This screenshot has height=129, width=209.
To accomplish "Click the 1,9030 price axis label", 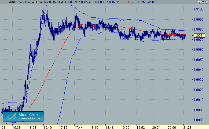I will click(199, 80).
